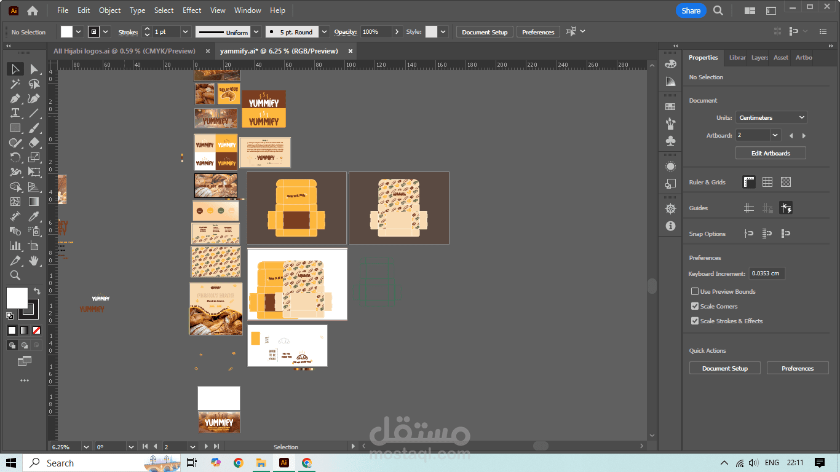
Task: Select the Direct Selection tool
Action: pyautogui.click(x=34, y=69)
